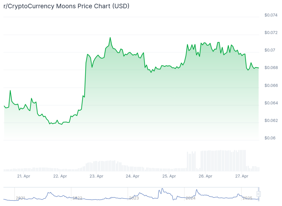This screenshot has height=206, width=282.
Task: Click the 25. Apr date label
Action: click(169, 176)
